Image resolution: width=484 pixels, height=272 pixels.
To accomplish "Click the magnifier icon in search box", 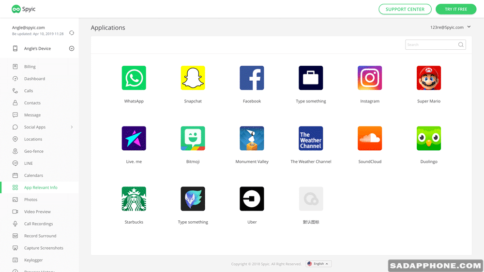I will point(461,45).
